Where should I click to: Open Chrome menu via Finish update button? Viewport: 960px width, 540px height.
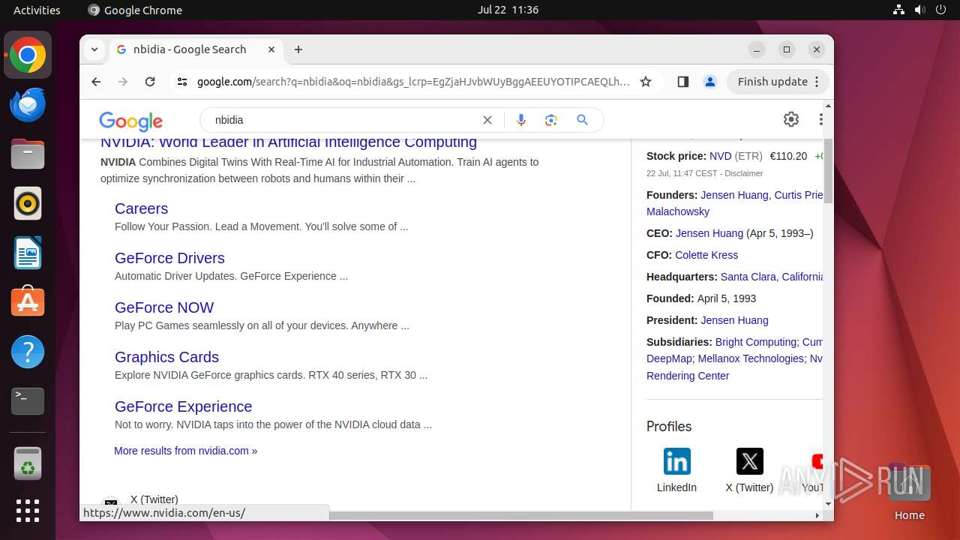778,82
